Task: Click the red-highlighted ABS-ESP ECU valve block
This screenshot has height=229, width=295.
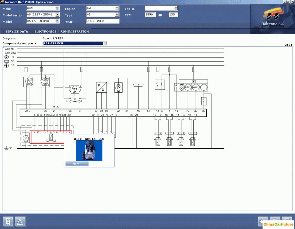Action: (48, 137)
